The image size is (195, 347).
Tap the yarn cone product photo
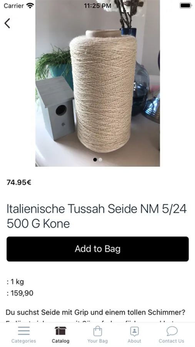pyautogui.click(x=98, y=83)
